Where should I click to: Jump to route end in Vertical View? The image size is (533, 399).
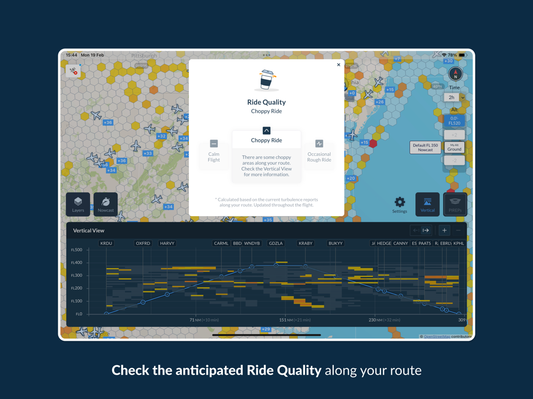tap(426, 230)
